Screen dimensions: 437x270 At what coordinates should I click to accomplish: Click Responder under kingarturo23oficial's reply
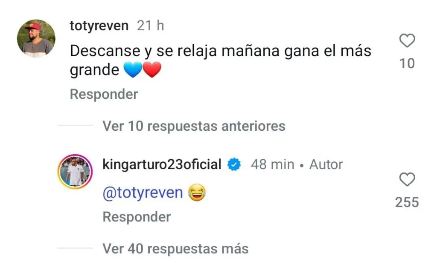(137, 217)
